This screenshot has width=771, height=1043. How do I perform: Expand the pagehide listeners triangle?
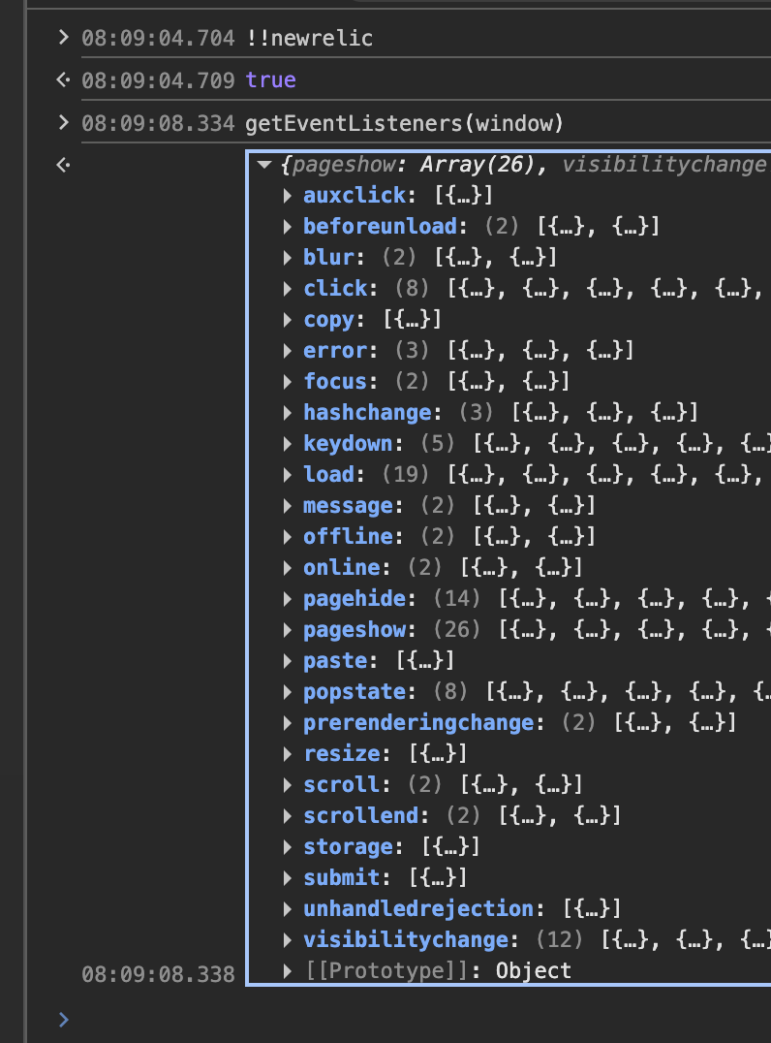[x=287, y=599]
